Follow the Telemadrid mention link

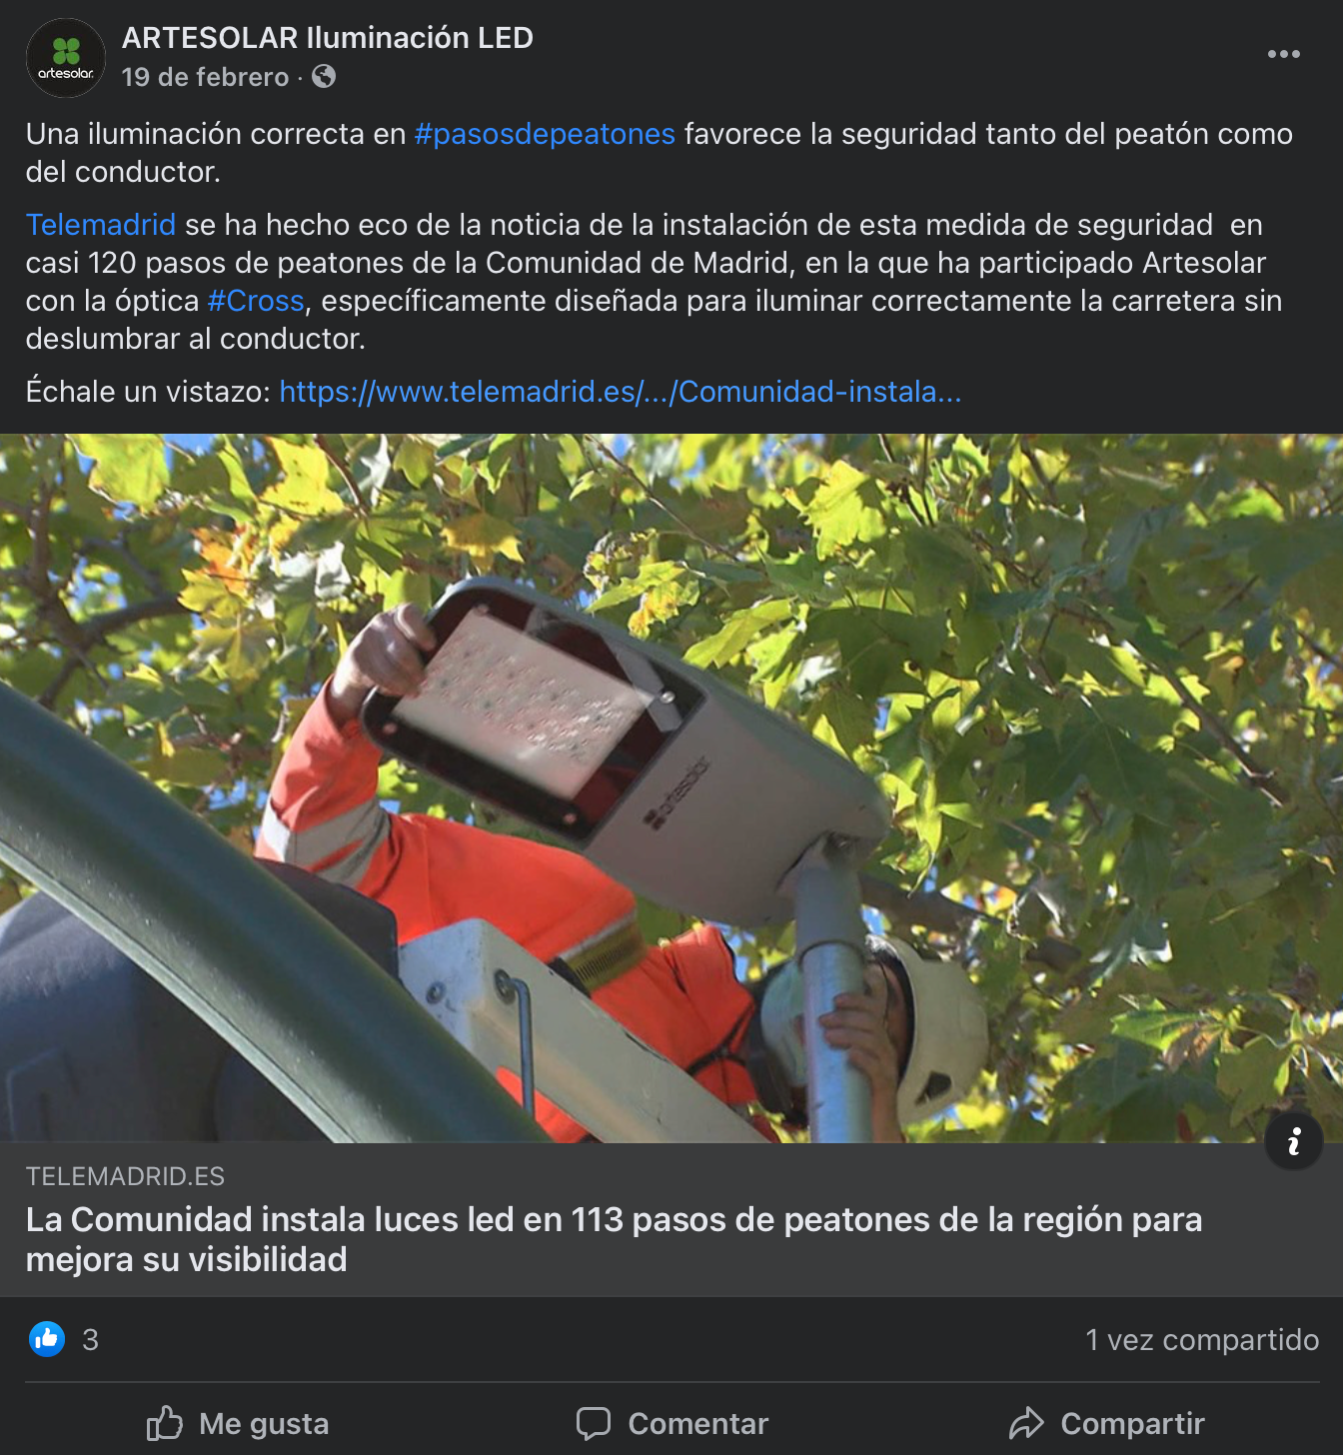[101, 225]
